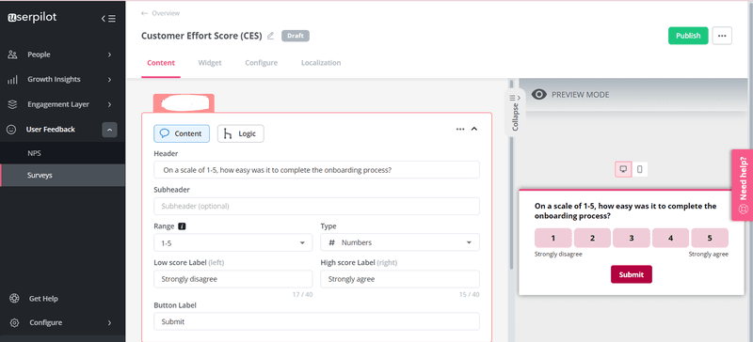Select score 2 in the preview

(593, 238)
